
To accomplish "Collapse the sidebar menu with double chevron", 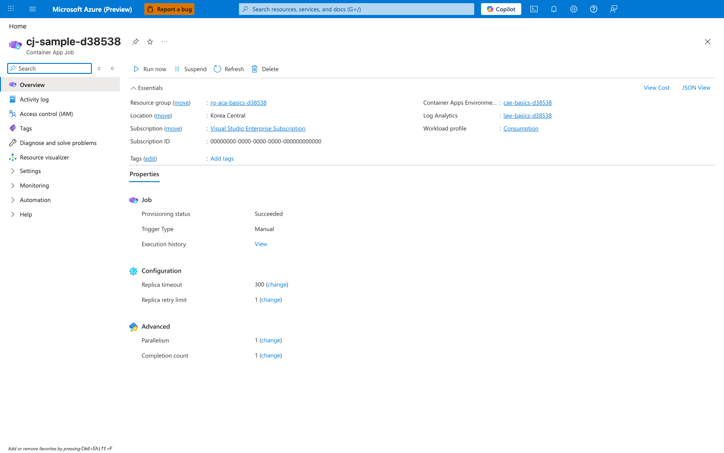I will [x=113, y=68].
